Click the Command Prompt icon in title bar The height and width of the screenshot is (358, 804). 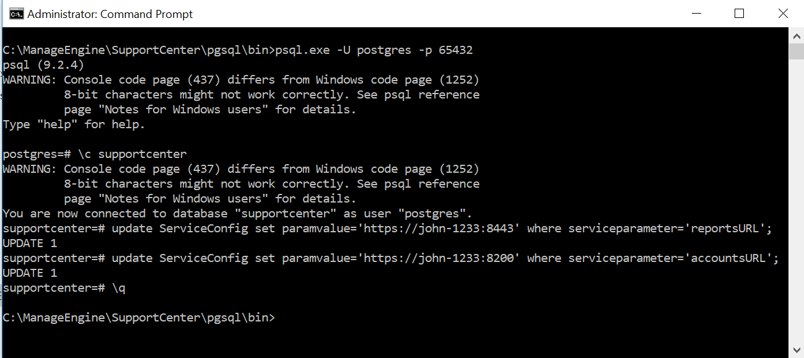pyautogui.click(x=16, y=14)
